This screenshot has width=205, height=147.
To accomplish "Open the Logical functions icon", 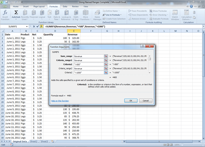I will 42,13.
